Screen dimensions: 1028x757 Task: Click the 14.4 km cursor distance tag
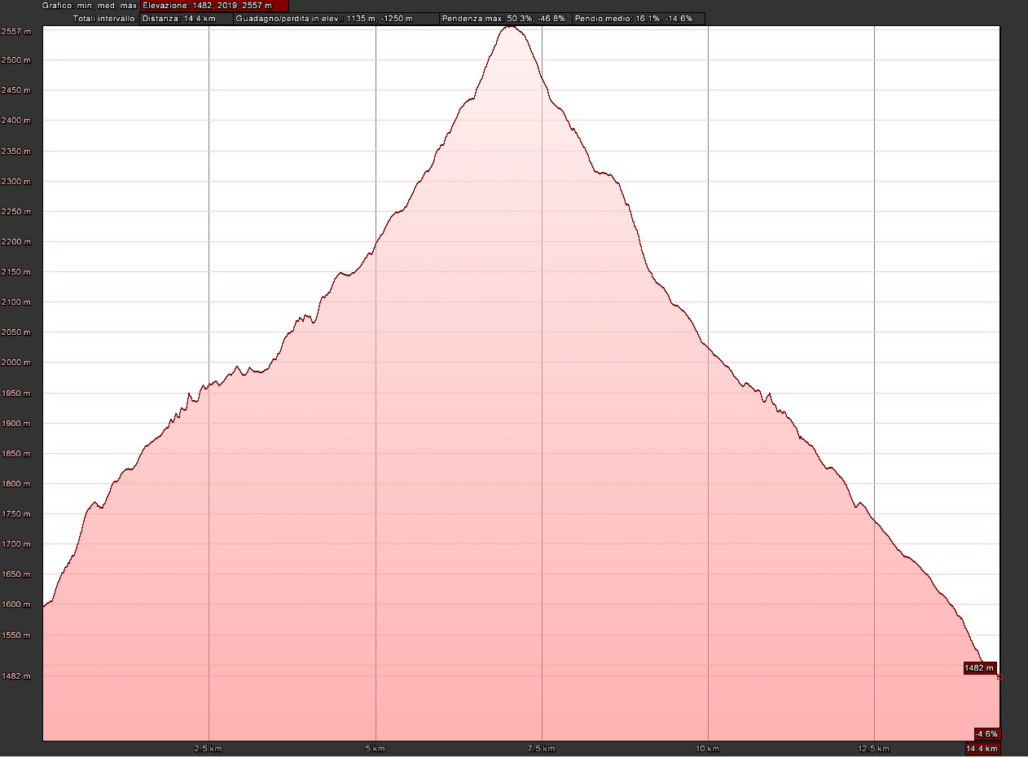[x=982, y=749]
